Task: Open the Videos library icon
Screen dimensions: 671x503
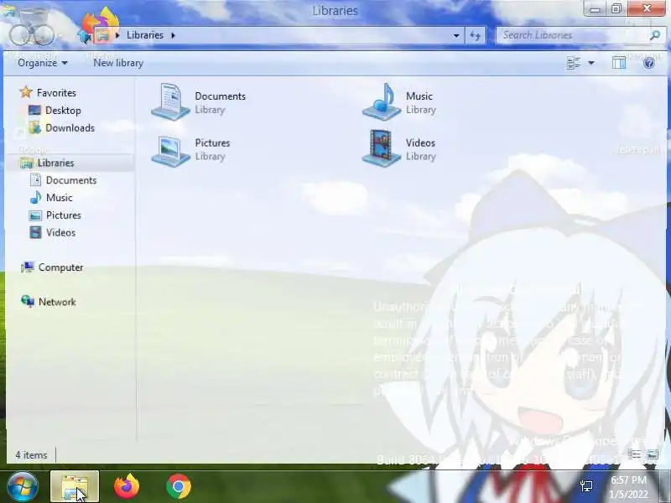Action: point(382,148)
